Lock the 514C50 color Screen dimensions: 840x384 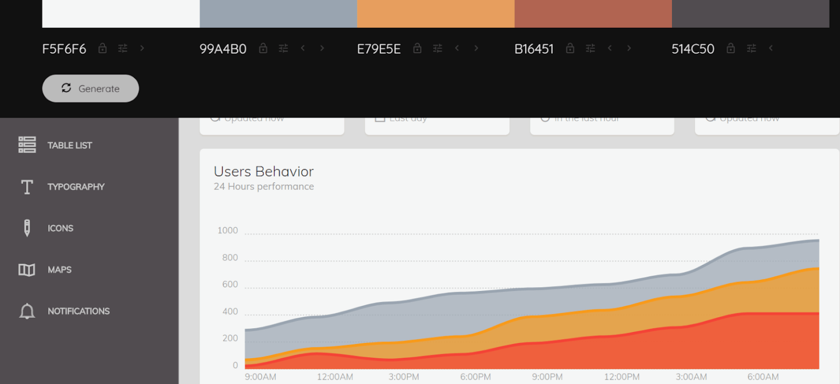[731, 49]
